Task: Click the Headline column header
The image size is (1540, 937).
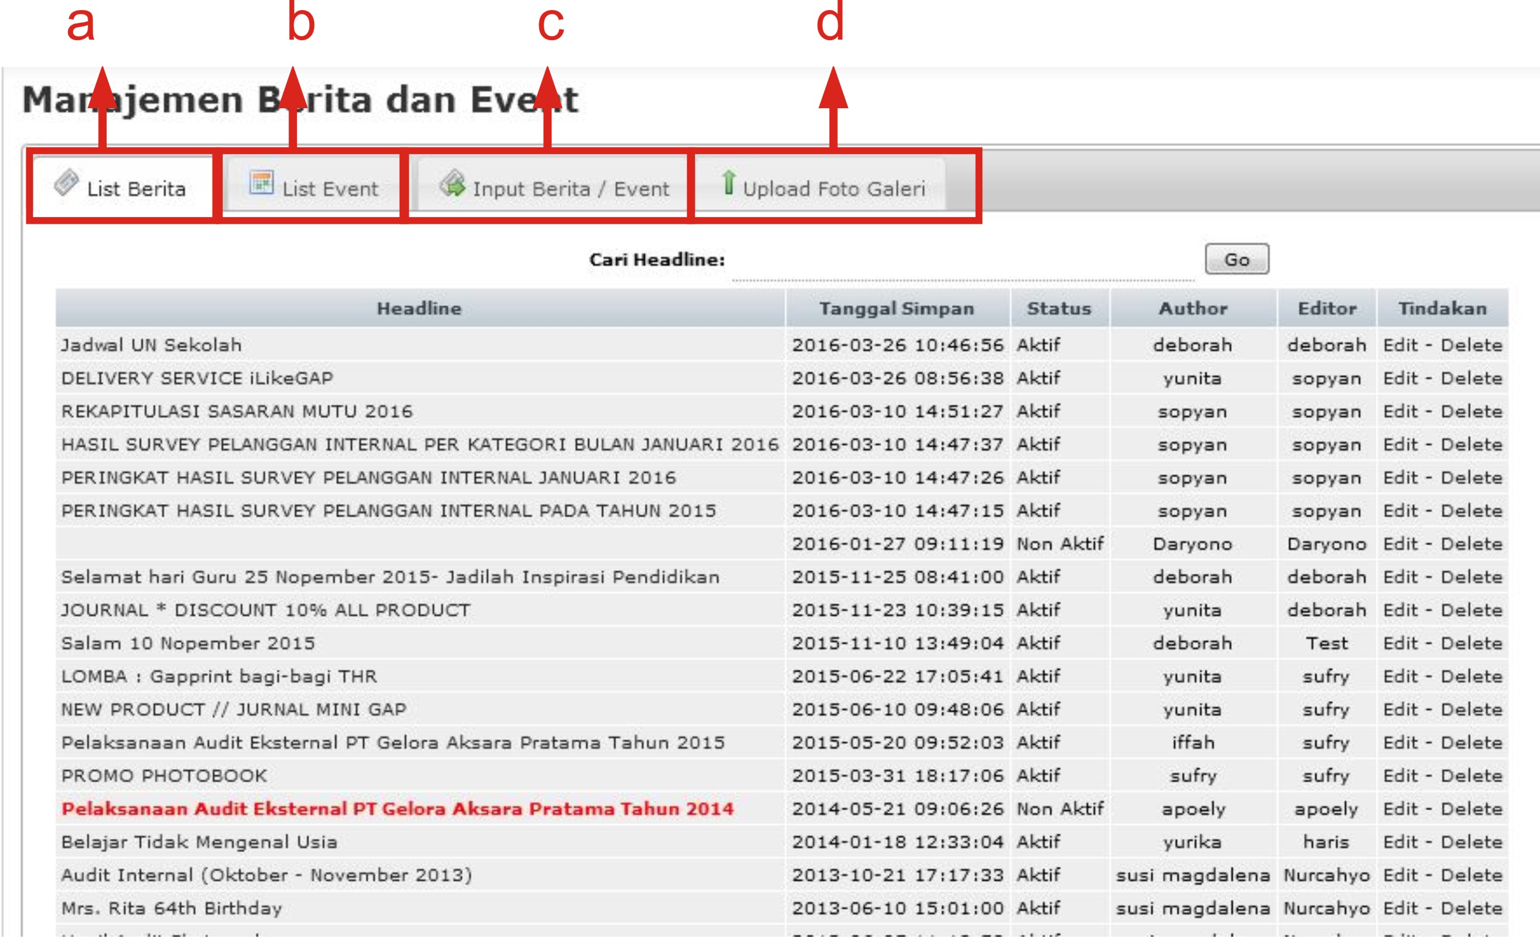Action: tap(419, 308)
